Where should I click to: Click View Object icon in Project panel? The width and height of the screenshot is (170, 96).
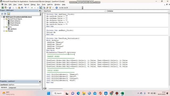coord(5,14)
